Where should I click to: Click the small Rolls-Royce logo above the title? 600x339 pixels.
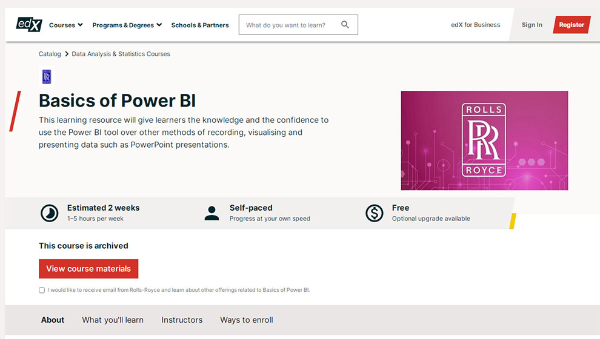[46, 76]
